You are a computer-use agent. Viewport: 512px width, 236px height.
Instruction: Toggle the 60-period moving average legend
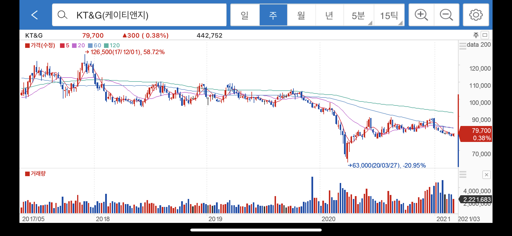click(x=95, y=45)
